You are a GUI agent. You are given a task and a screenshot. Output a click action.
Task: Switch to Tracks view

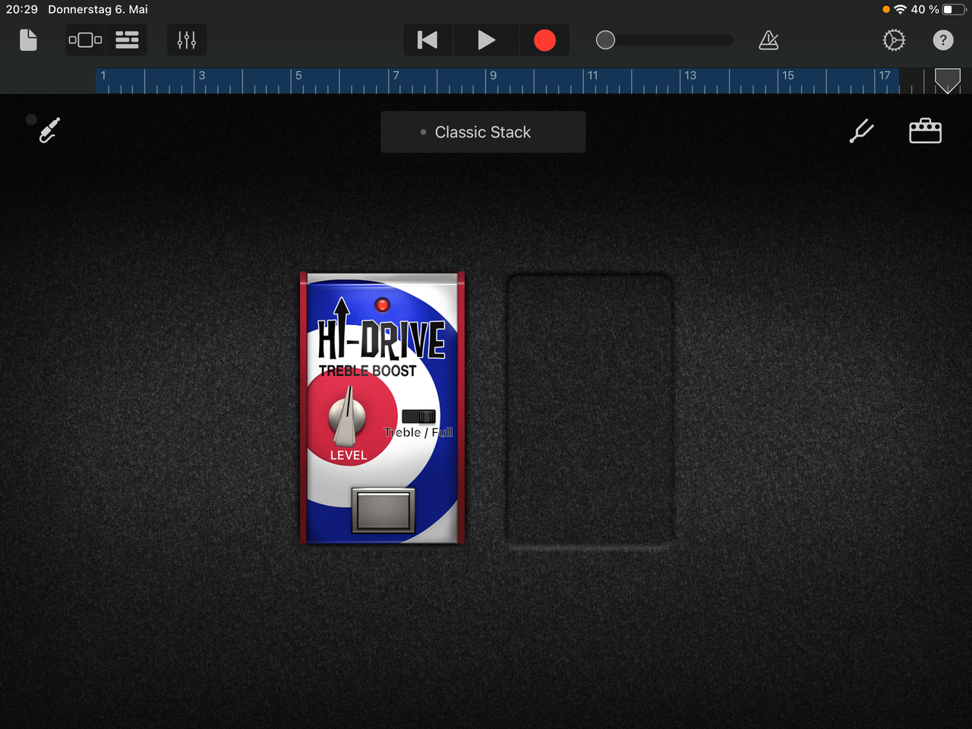pyautogui.click(x=127, y=40)
